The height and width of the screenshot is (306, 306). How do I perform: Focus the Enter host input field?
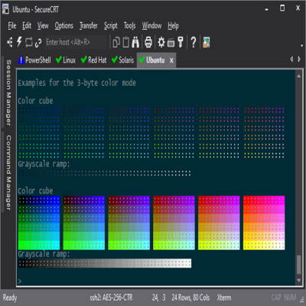click(76, 42)
